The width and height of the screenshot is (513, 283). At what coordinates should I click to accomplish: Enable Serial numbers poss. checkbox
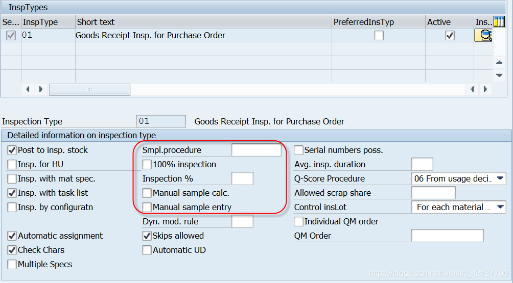point(298,150)
